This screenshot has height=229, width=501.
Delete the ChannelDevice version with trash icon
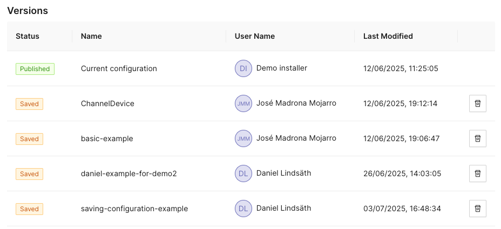477,103
